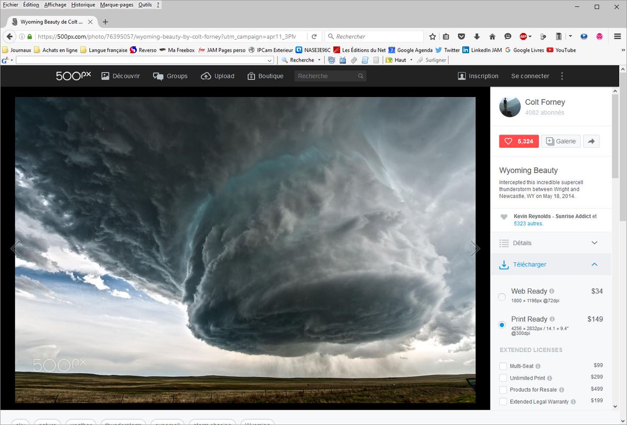Click Inscription to sign up
The width and height of the screenshot is (627, 425).
coord(478,76)
